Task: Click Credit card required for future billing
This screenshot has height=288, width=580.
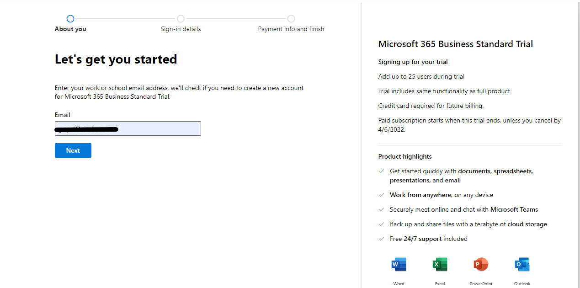Action: click(x=431, y=106)
